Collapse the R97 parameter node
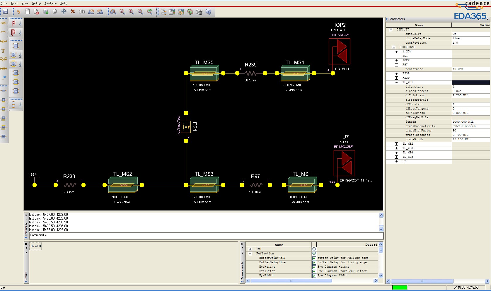491x291 pixels. click(x=396, y=65)
